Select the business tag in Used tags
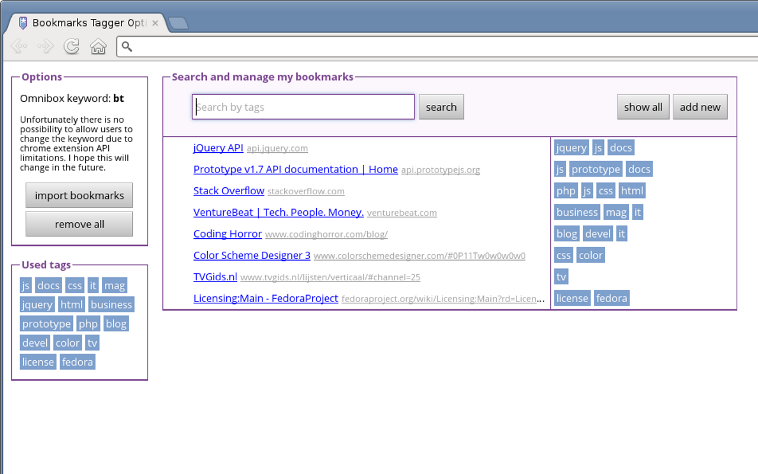The image size is (758, 474). [111, 305]
